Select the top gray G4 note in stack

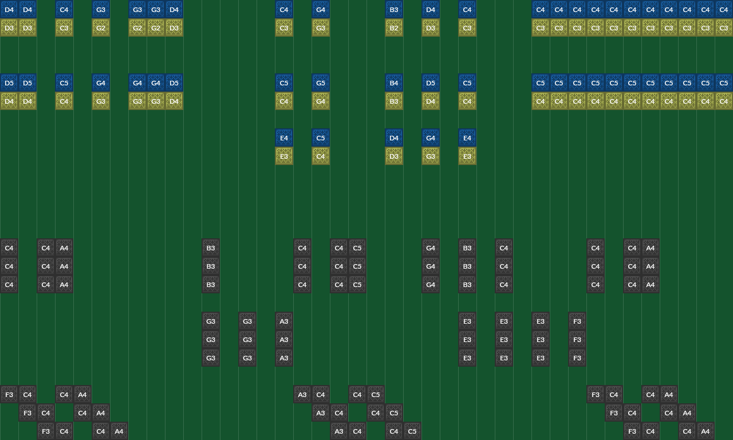pyautogui.click(x=431, y=247)
